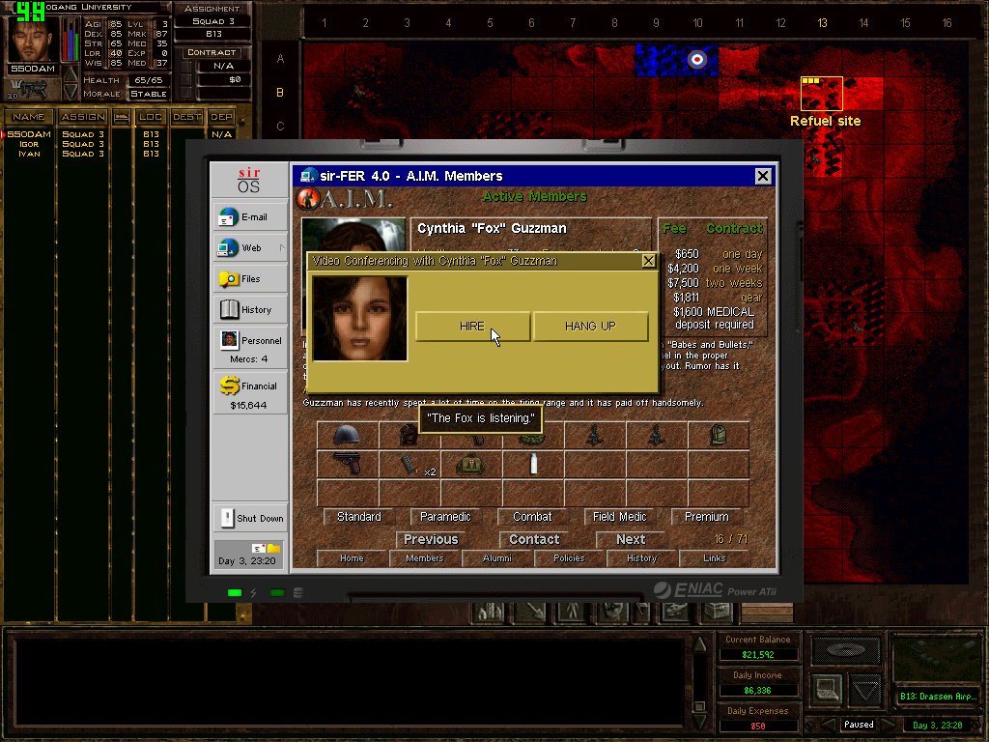Image resolution: width=989 pixels, height=742 pixels.
Task: Open the History book icon
Action: pyautogui.click(x=250, y=310)
